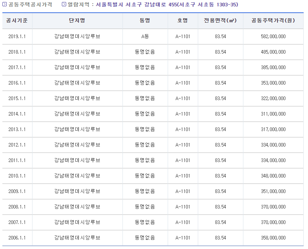Click the price 351,000,000
The image size is (308, 249).
coord(273,191)
